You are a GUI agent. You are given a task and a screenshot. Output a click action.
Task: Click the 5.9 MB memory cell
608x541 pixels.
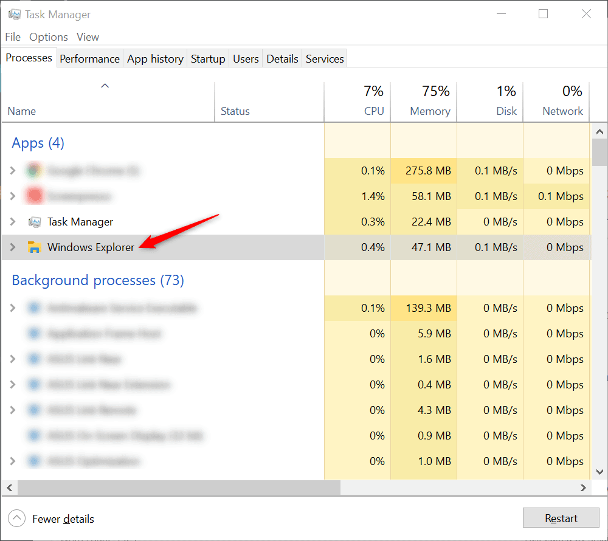point(423,334)
